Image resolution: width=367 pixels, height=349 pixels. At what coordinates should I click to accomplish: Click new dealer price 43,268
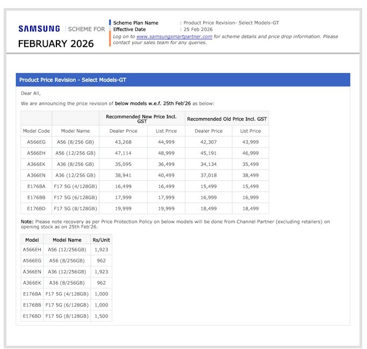[123, 142]
